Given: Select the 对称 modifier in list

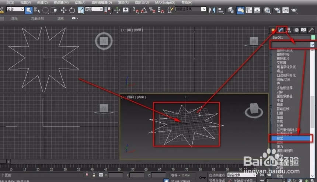Looking at the screenshot, I should point(280,92).
